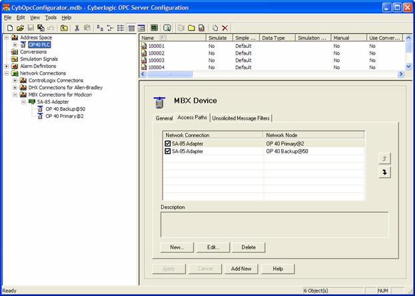Expand the ControlLogix Connections node
Viewport: 415px width, 296px height.
[x=15, y=80]
